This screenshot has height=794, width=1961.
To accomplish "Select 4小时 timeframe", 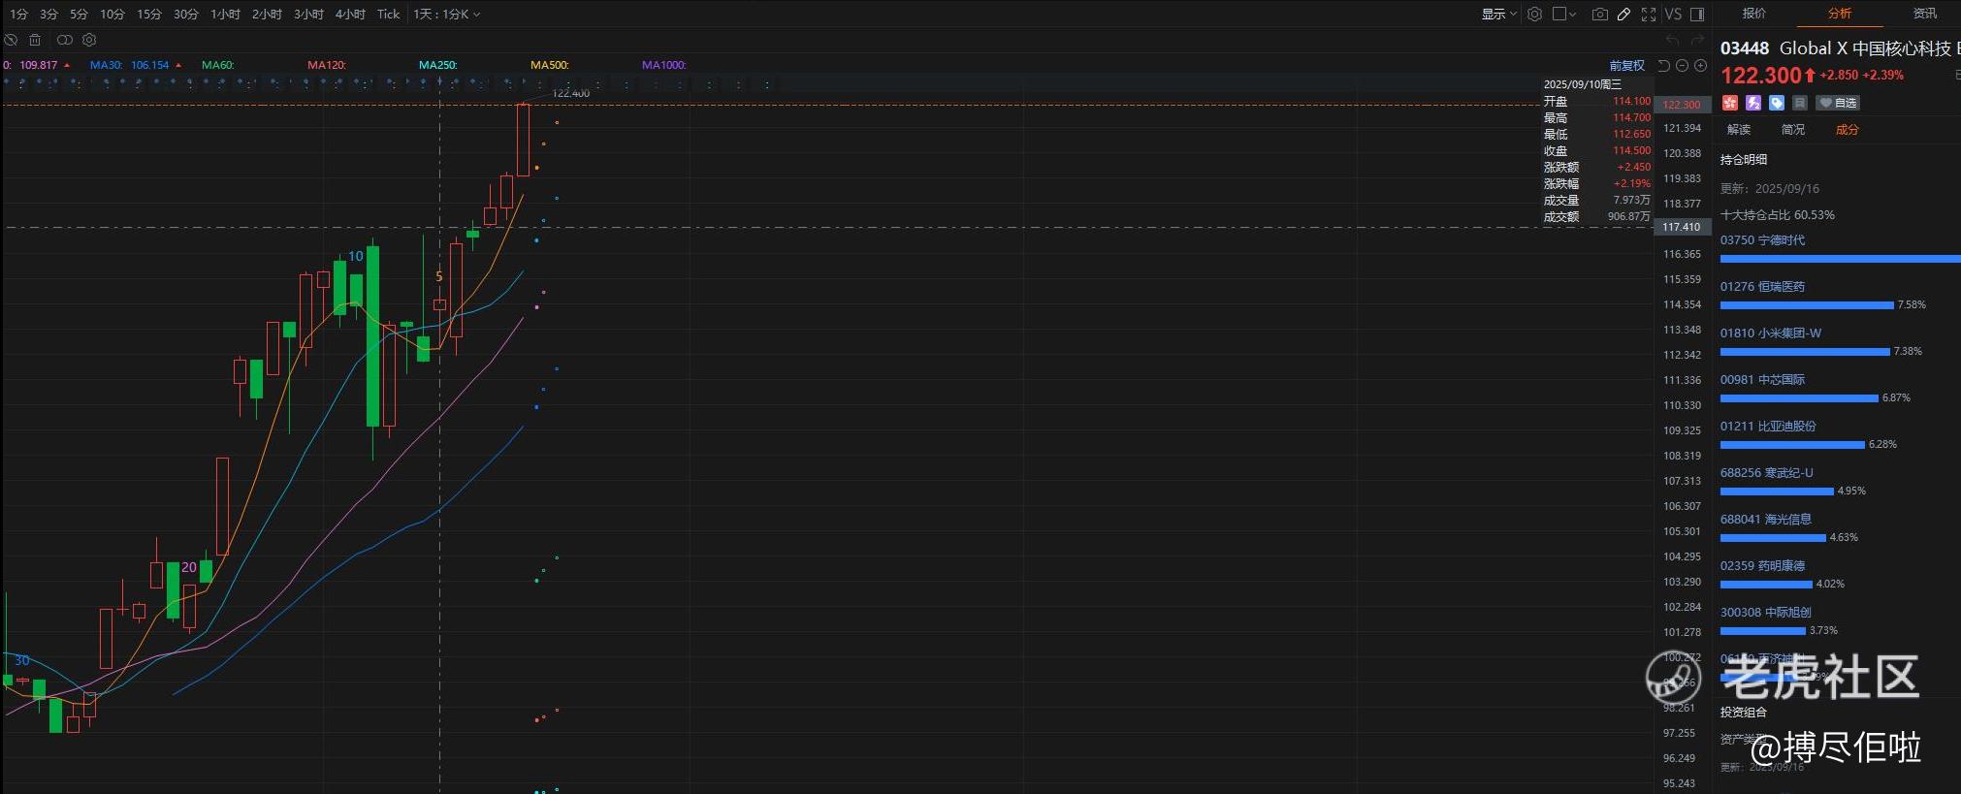I will point(351,14).
